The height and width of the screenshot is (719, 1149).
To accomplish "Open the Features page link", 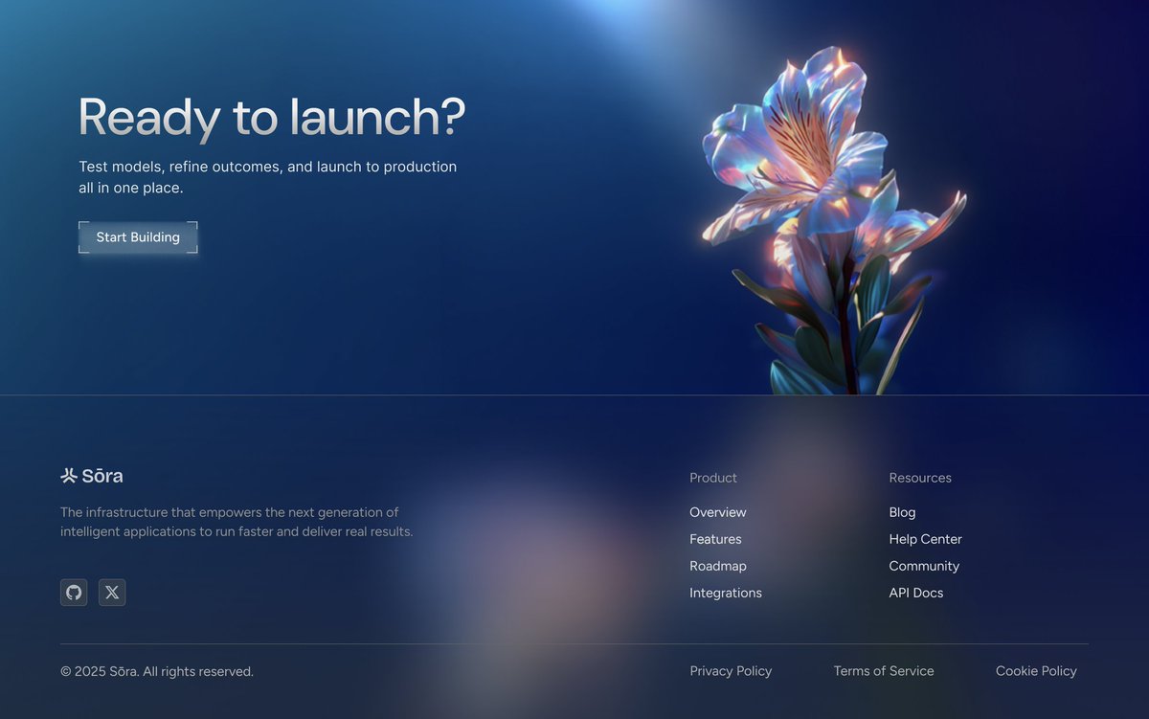I will point(715,539).
